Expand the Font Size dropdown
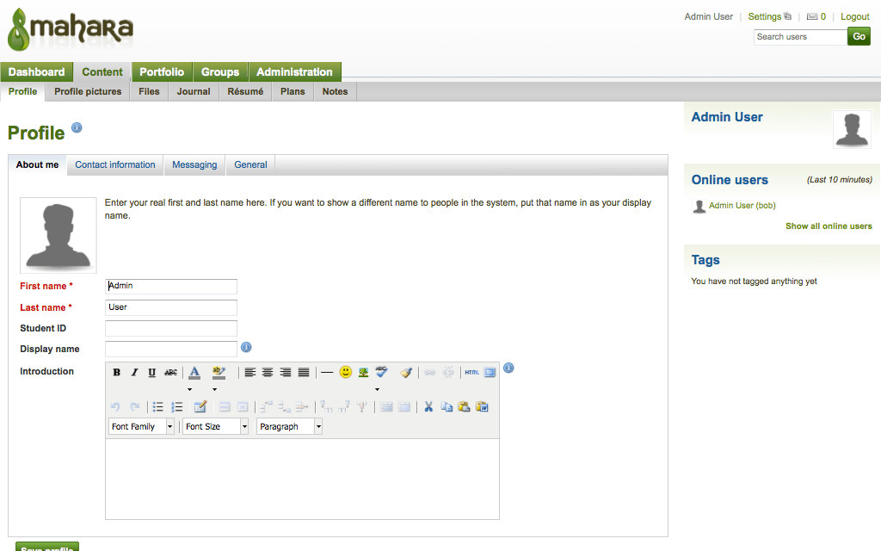This screenshot has width=881, height=551. (x=216, y=427)
